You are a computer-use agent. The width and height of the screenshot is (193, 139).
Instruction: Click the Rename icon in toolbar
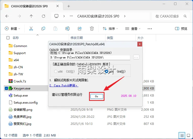[x=68, y=29]
